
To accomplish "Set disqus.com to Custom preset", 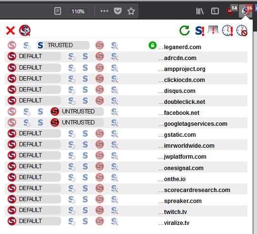I will pyautogui.click(x=114, y=90).
